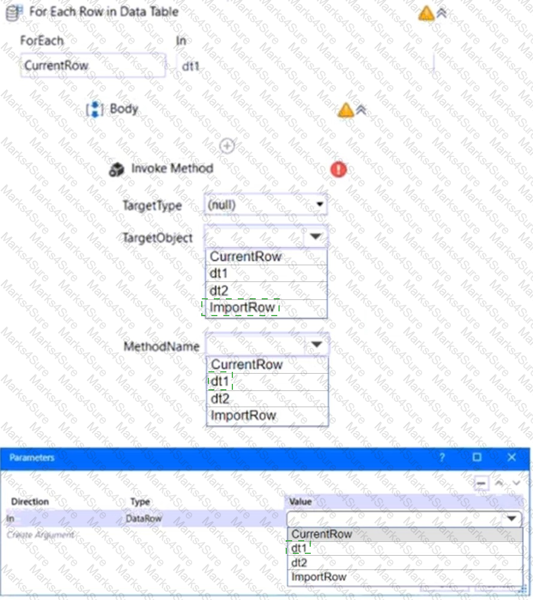Move argument up with up arrow
The height and width of the screenshot is (600, 533).
(499, 483)
